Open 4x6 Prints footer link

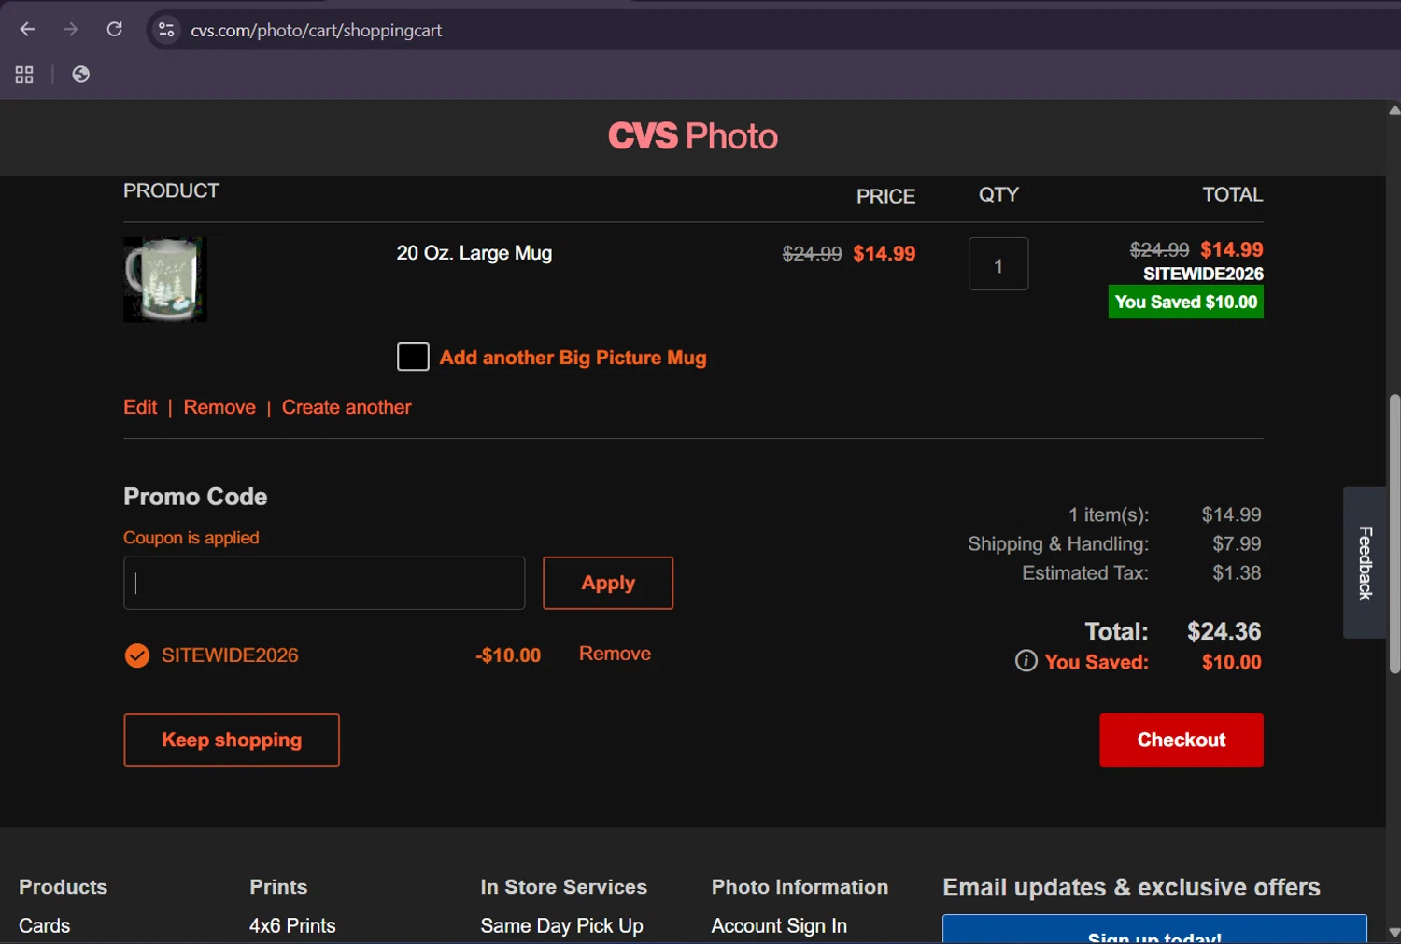pos(292,925)
